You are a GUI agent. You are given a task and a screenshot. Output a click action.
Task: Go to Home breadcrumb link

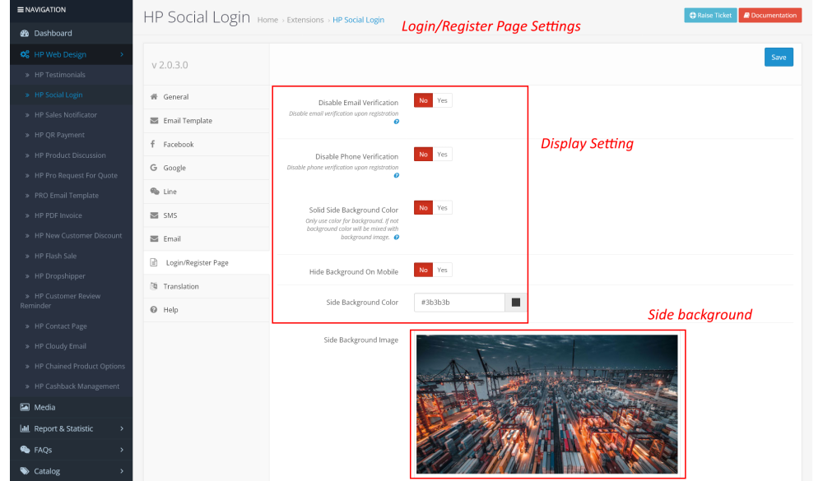coord(267,20)
